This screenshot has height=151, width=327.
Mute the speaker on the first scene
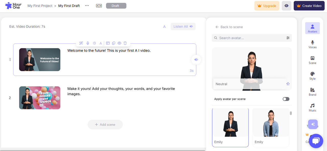click(x=196, y=60)
